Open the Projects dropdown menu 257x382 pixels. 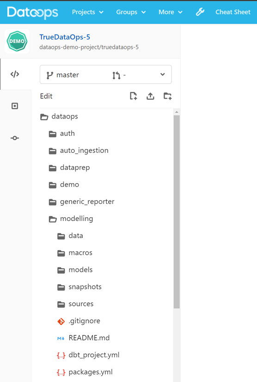pyautogui.click(x=88, y=12)
